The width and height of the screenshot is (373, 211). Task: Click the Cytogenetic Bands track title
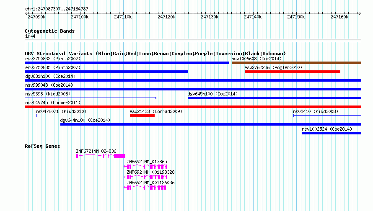[50, 31]
